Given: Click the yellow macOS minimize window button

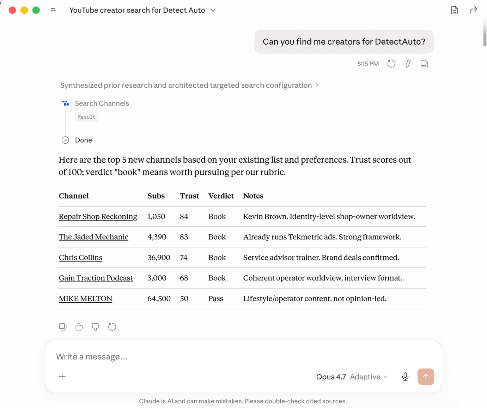Looking at the screenshot, I should point(24,10).
